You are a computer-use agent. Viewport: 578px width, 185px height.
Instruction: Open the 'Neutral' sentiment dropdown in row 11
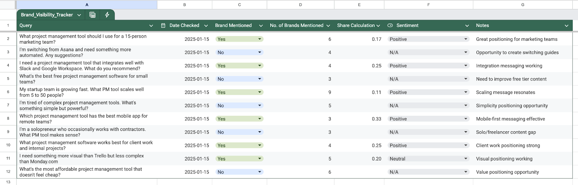pyautogui.click(x=466, y=159)
